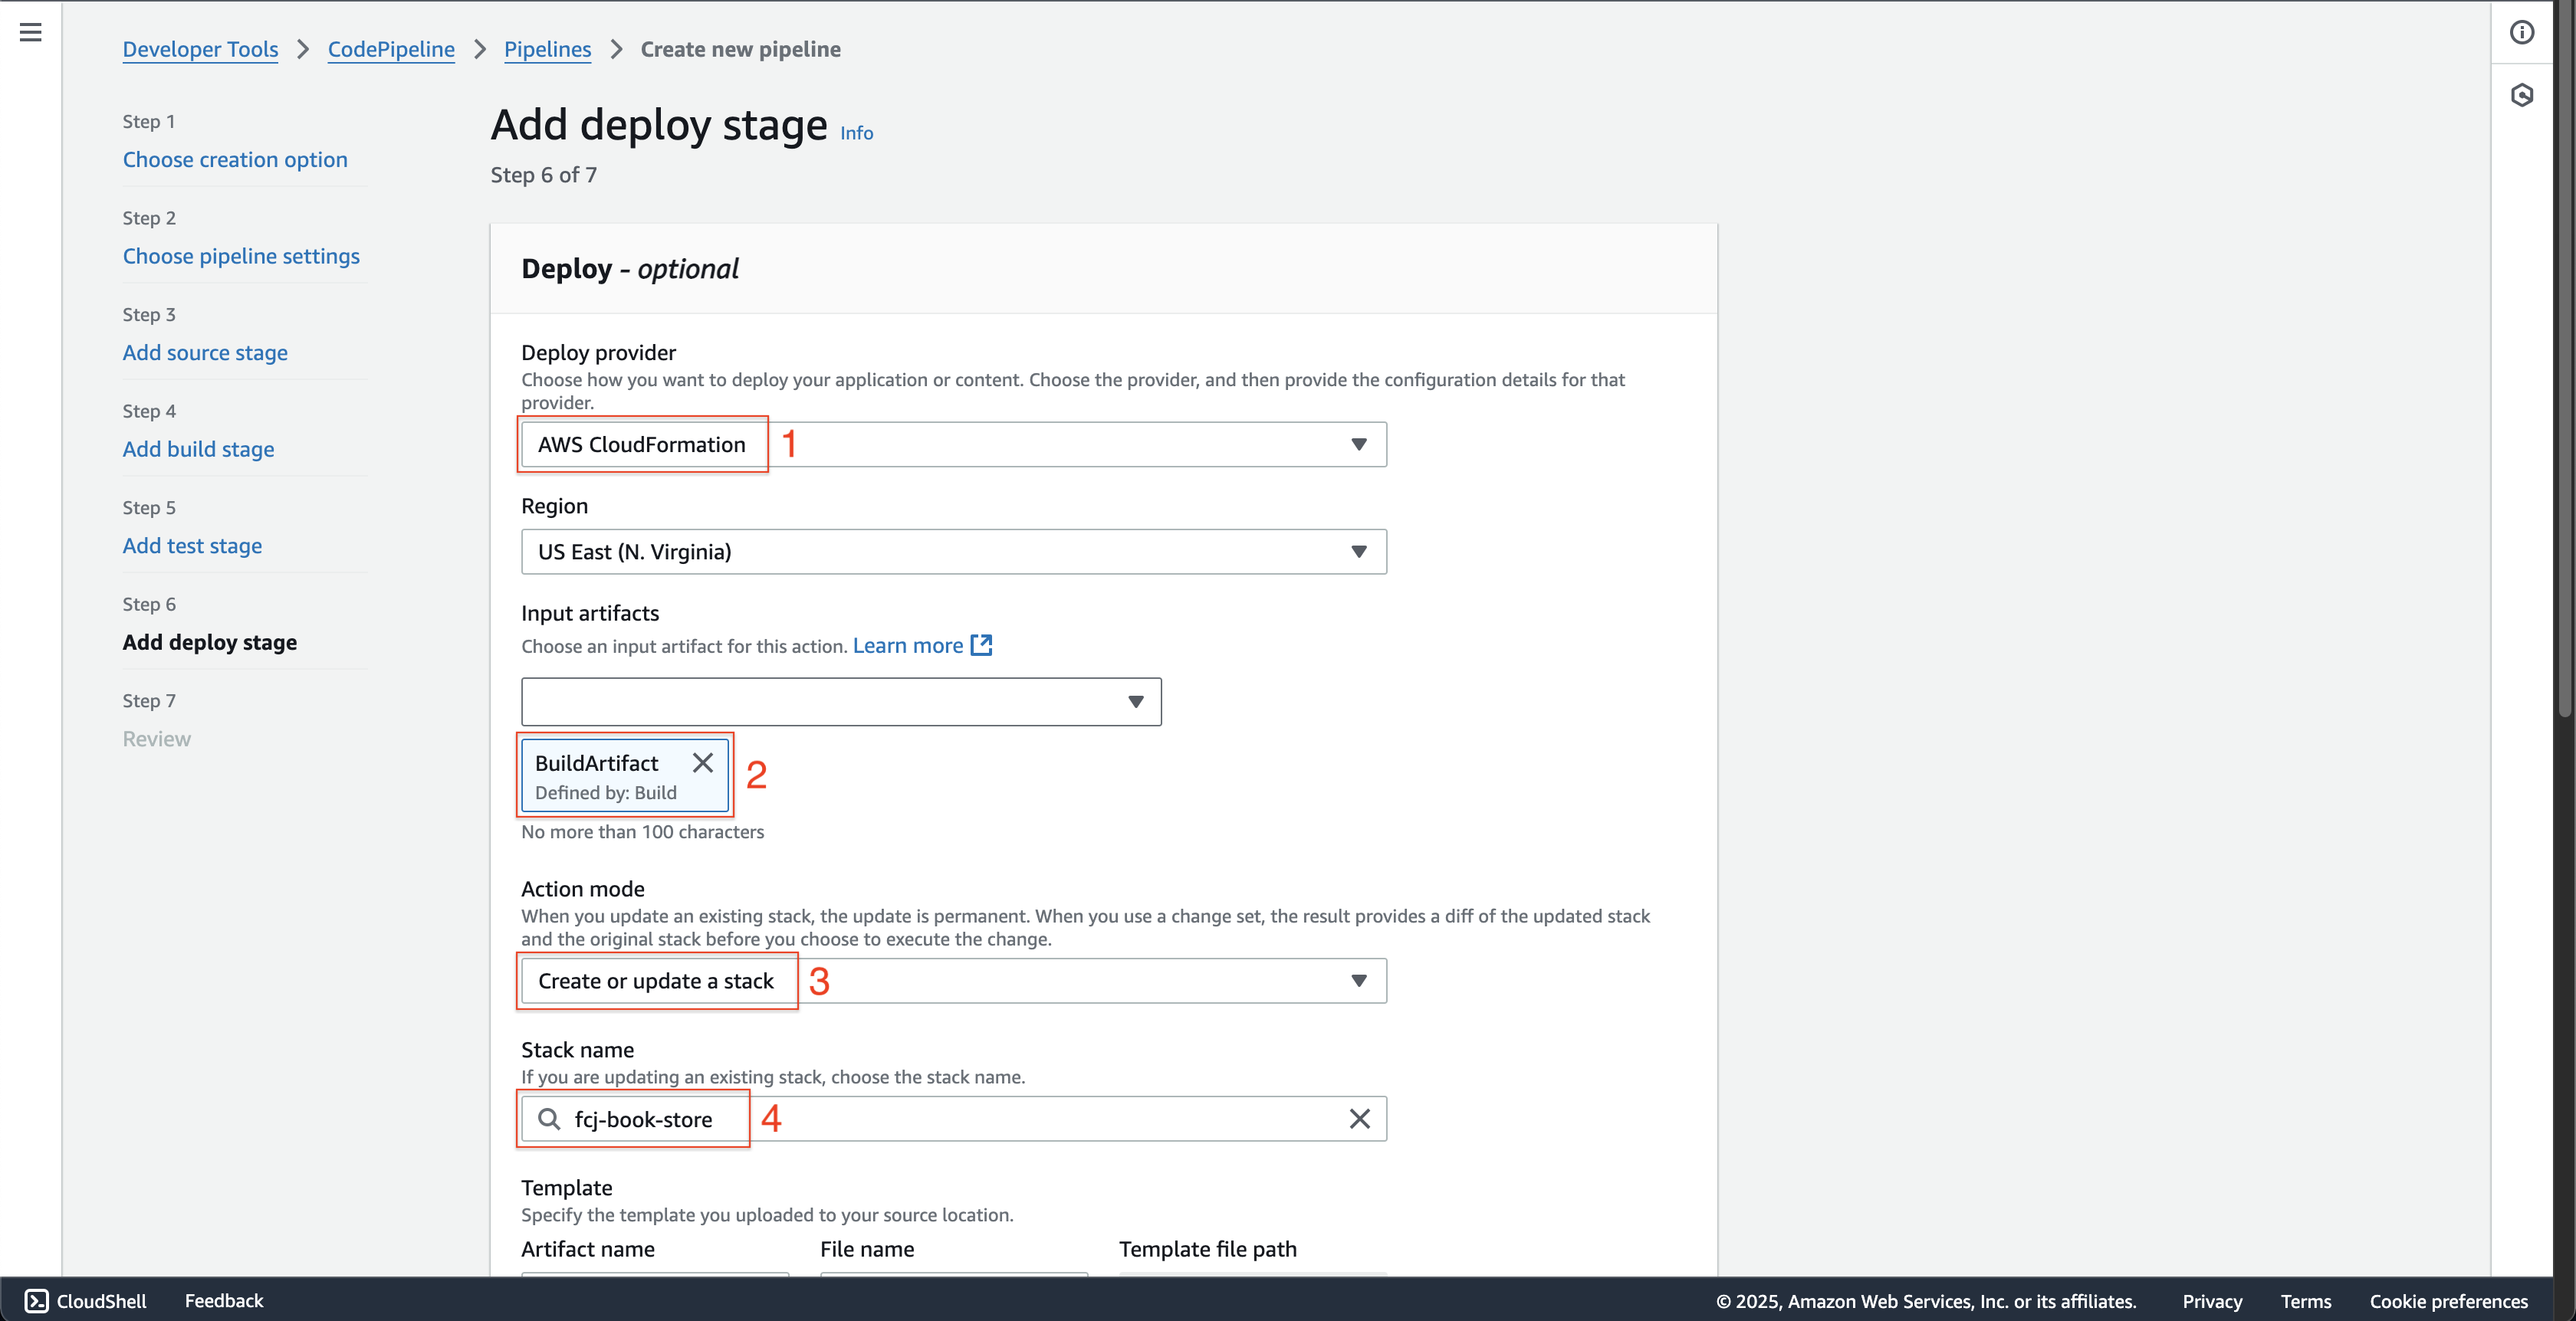Open the Input artifacts dropdown
2576x1321 pixels.
[841, 701]
